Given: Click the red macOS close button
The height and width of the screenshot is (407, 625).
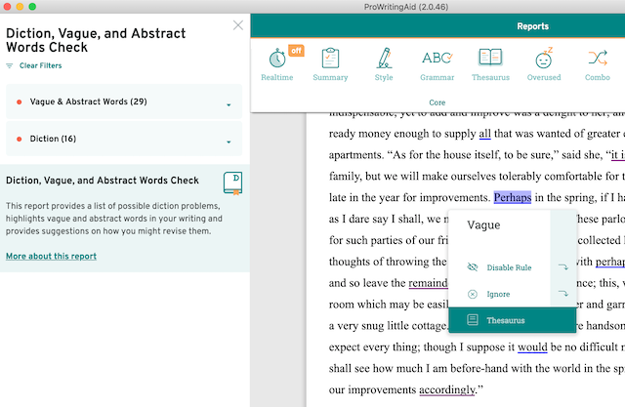Looking at the screenshot, I should (x=7, y=7).
